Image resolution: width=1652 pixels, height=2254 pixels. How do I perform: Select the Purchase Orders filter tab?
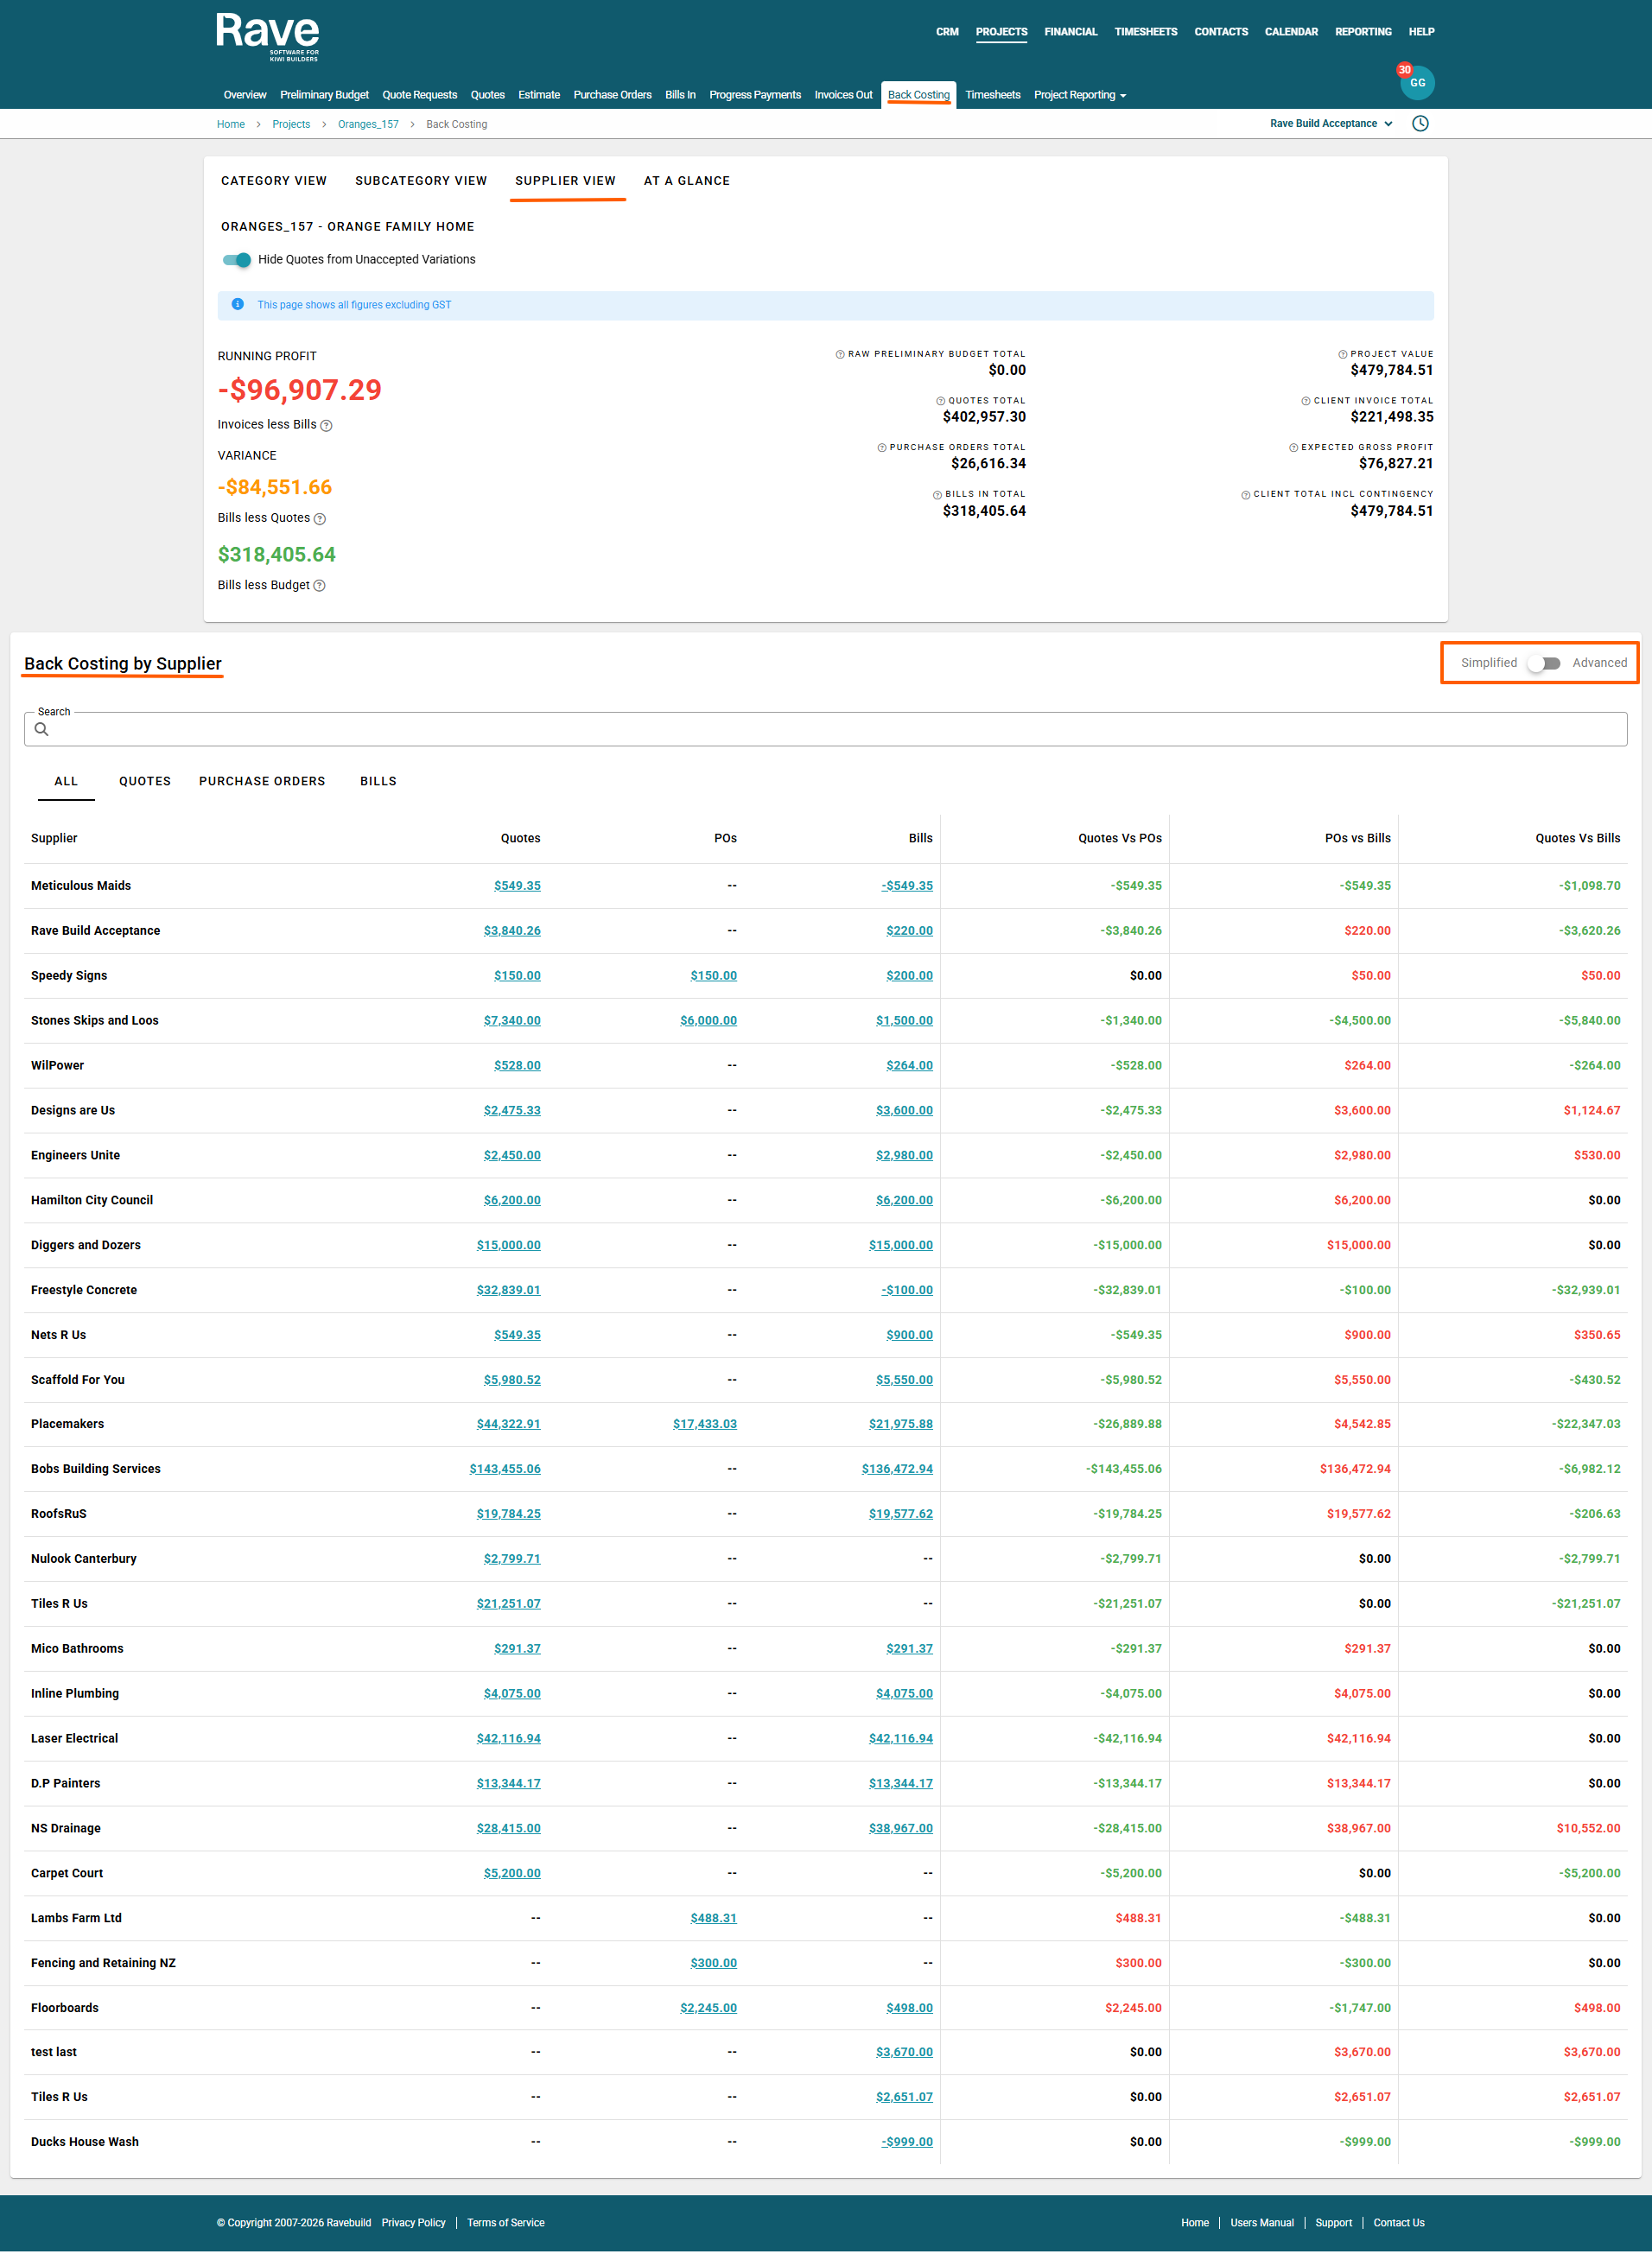coord(262,781)
